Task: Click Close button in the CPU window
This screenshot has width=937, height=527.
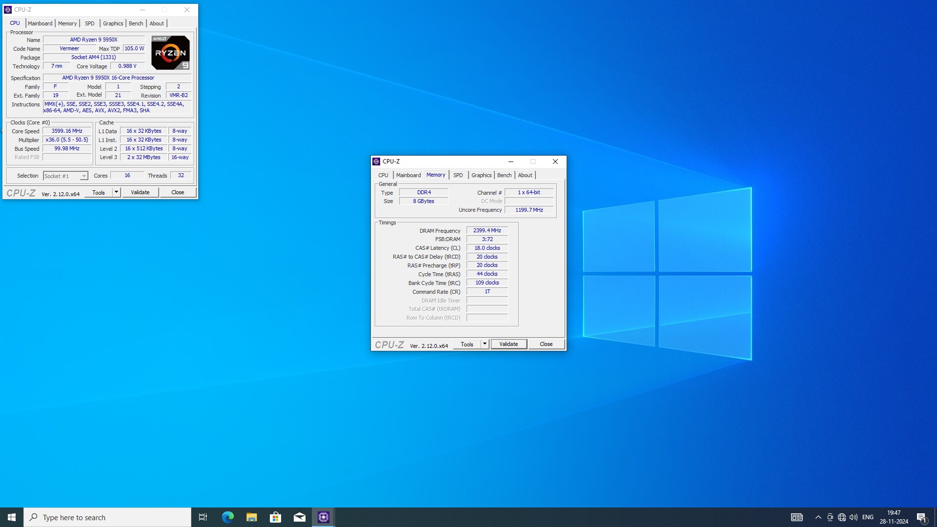Action: tap(178, 192)
